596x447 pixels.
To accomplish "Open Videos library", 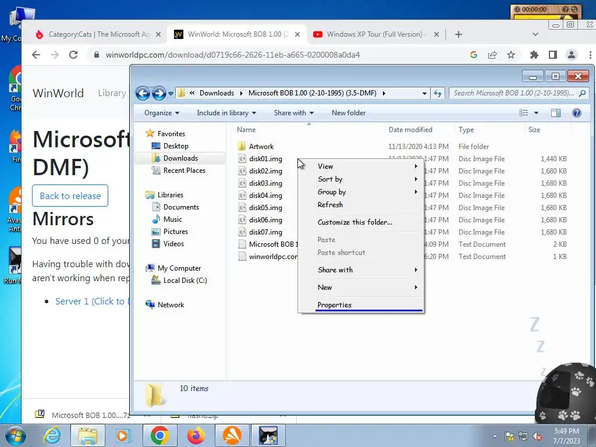I will (x=168, y=244).
